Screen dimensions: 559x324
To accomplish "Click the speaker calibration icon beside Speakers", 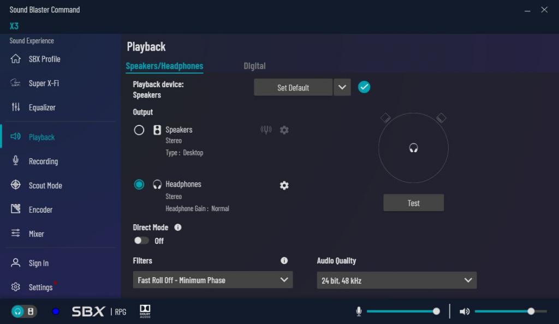I will click(x=266, y=130).
